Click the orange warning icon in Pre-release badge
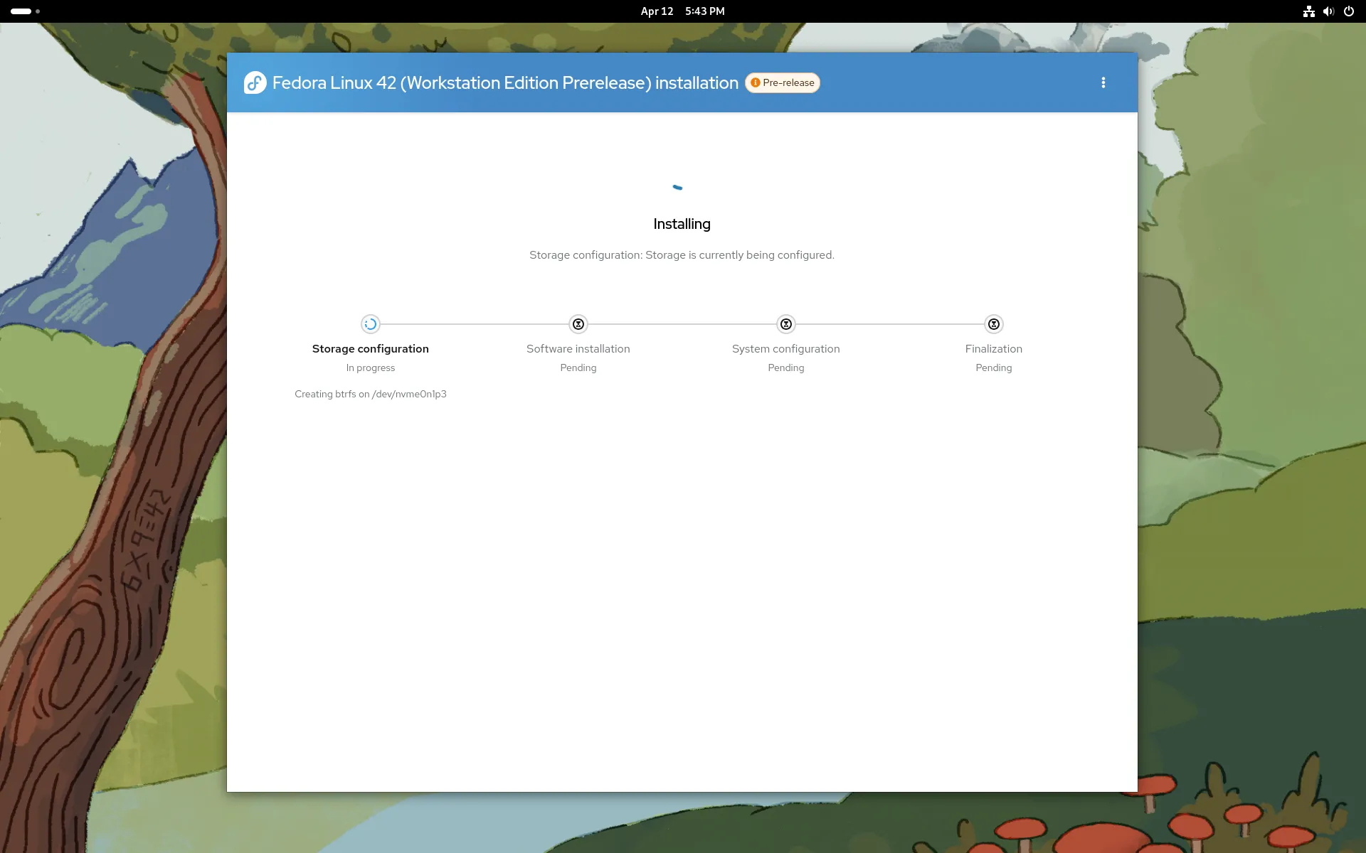Screen dimensions: 1366x853 [x=756, y=82]
